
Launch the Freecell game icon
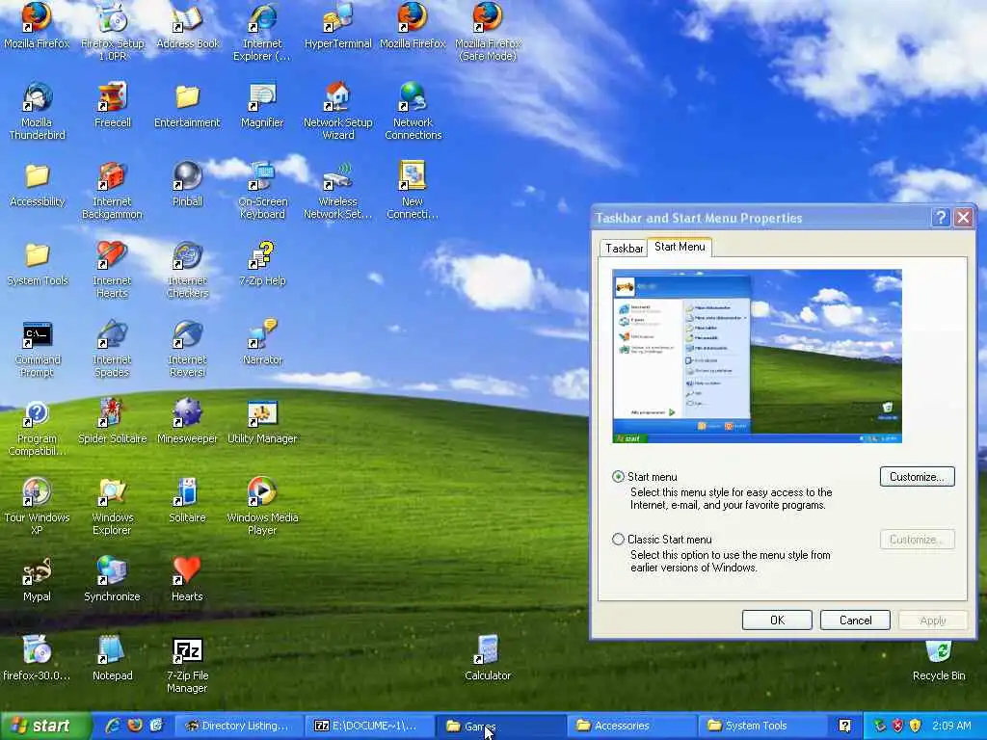click(113, 104)
